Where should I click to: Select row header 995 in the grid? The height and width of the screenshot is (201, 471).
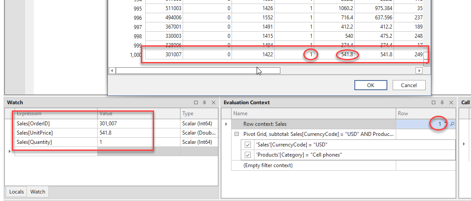[x=138, y=8]
